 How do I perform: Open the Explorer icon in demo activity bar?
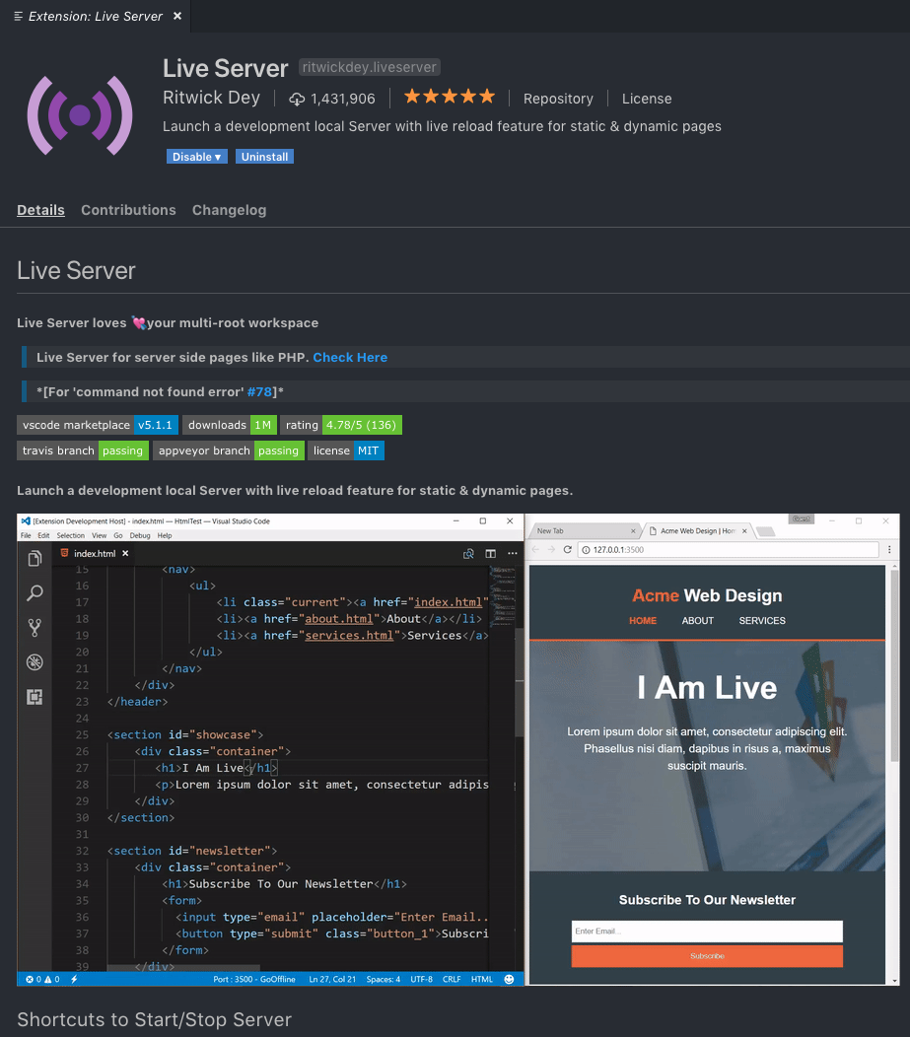pyautogui.click(x=35, y=559)
